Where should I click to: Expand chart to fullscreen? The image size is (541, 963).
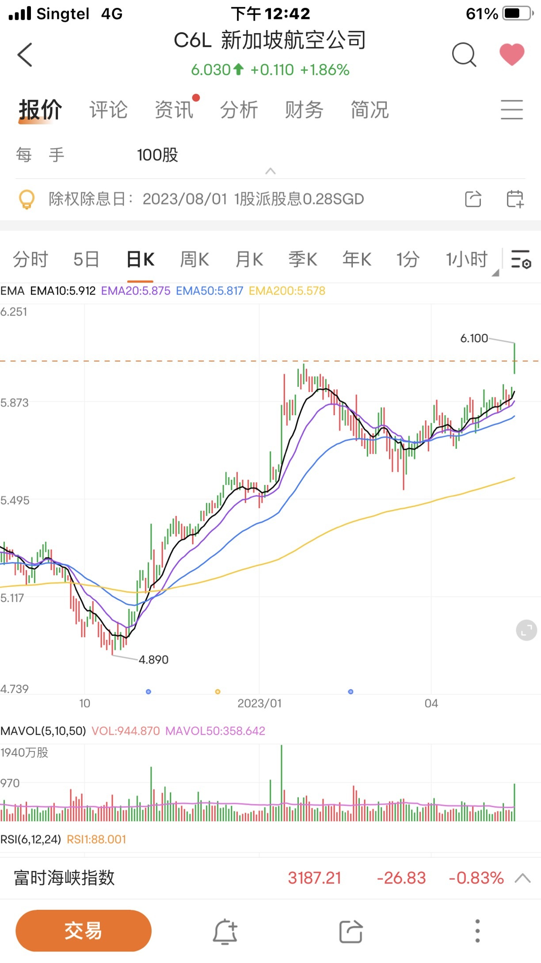point(526,630)
